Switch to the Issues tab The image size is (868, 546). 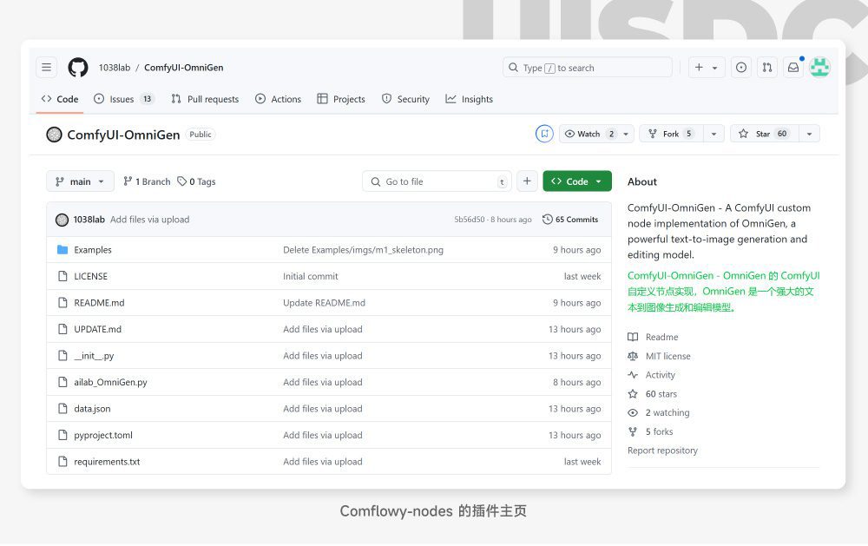click(123, 99)
